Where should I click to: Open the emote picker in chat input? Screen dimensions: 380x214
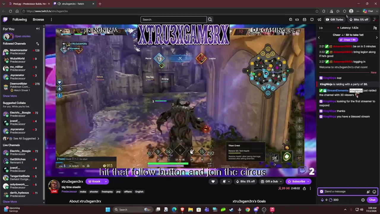374,192
